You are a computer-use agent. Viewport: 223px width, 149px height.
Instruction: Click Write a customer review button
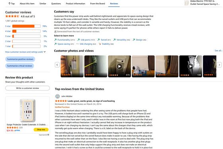(x=27, y=88)
